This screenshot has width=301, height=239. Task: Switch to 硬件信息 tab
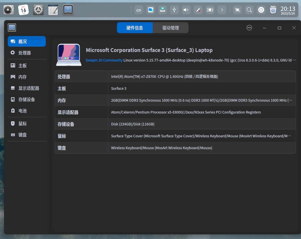point(135,28)
